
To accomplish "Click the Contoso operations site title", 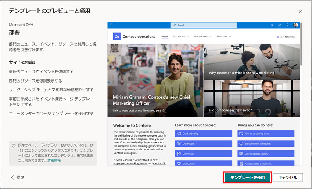I will 139,37.
